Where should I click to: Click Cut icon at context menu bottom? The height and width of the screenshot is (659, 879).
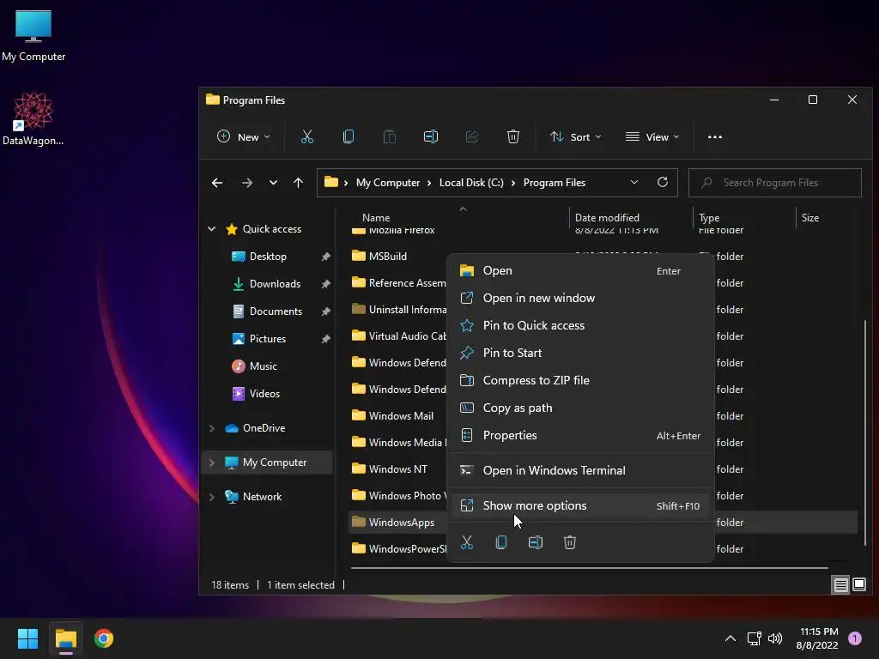click(x=466, y=542)
